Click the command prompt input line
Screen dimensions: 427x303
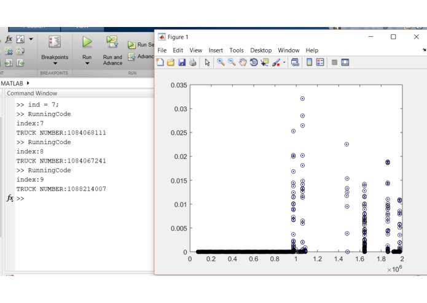pos(84,198)
